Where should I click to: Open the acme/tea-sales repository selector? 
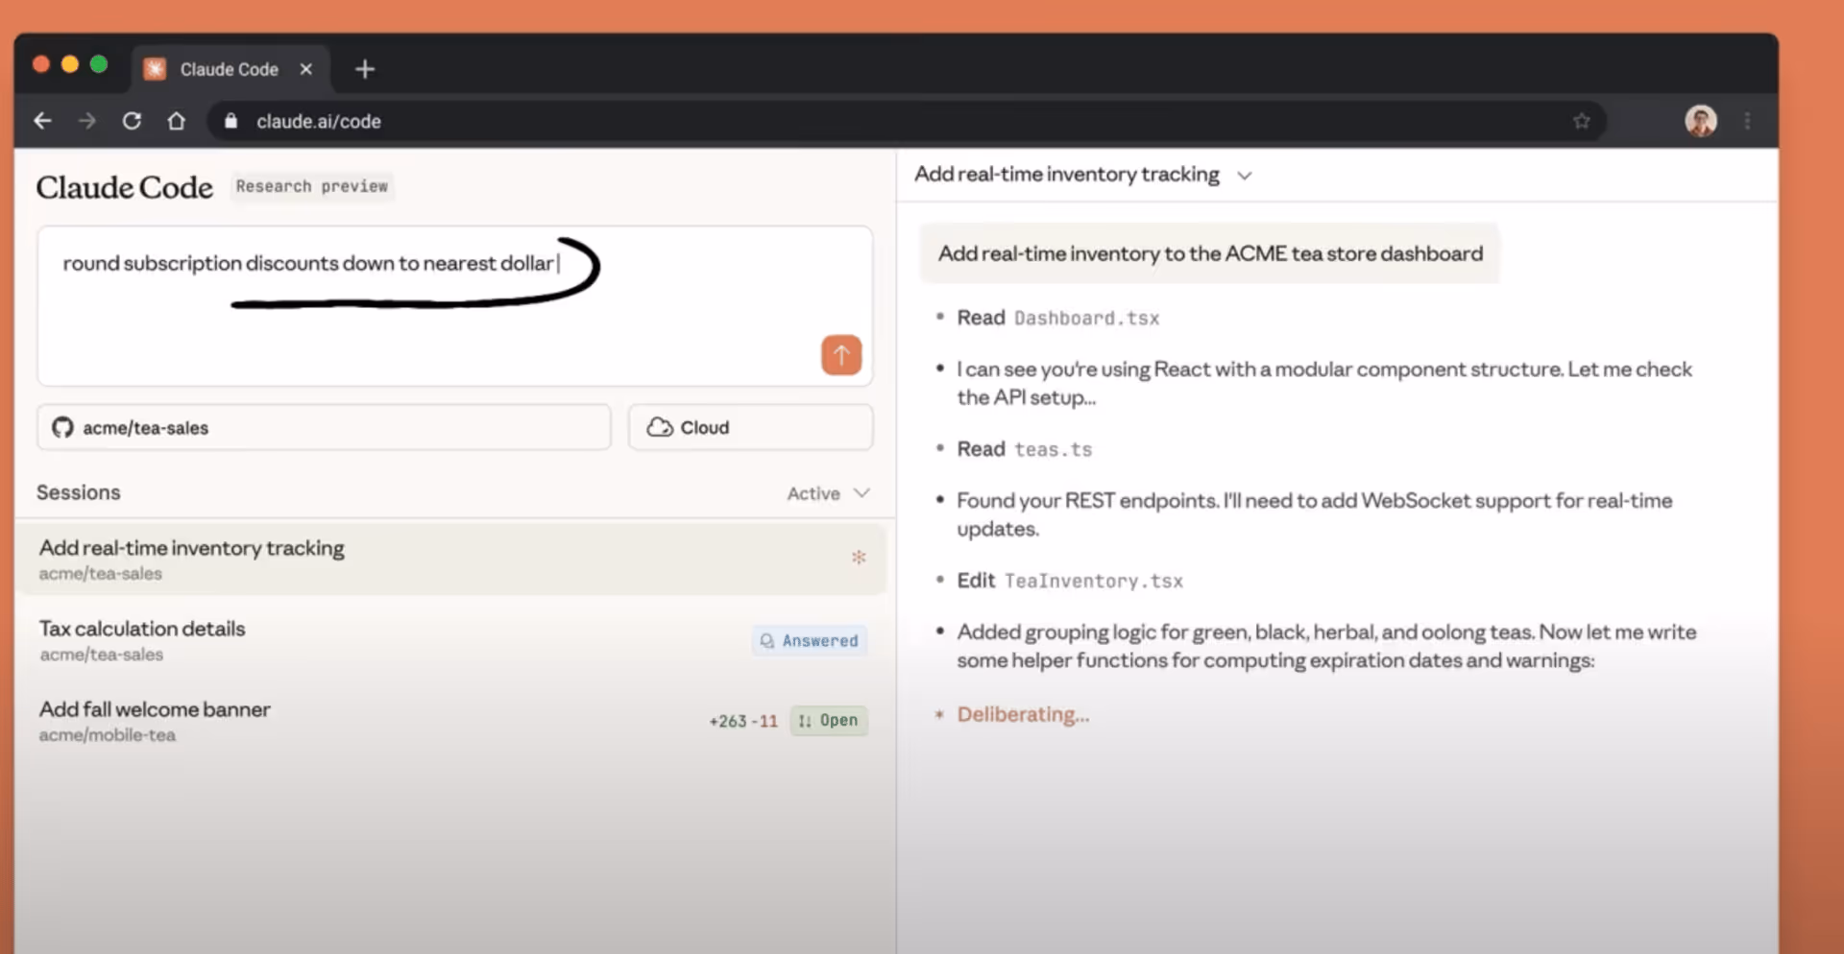coord(324,427)
